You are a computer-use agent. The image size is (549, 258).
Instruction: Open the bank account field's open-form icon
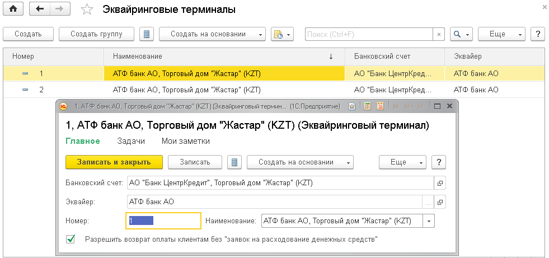pyautogui.click(x=440, y=183)
